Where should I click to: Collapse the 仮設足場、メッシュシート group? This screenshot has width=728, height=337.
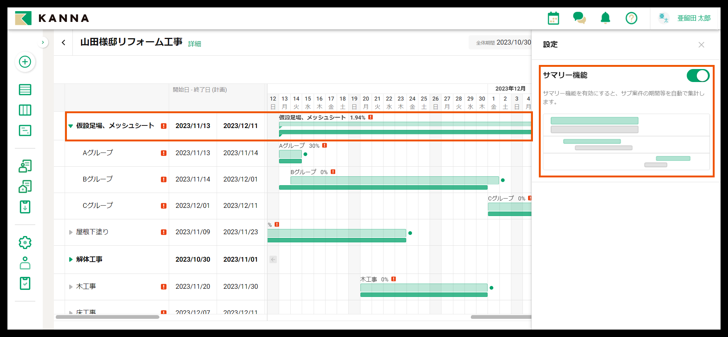click(x=71, y=126)
